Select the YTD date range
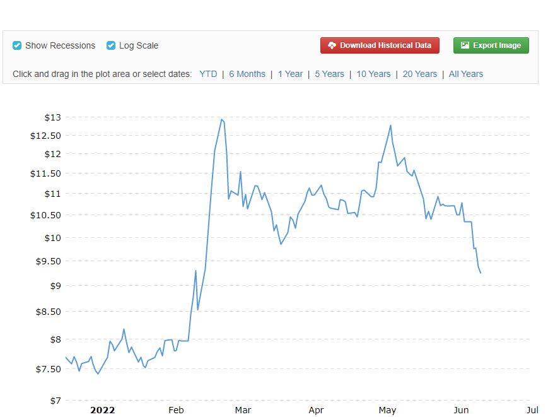Screen dimensions: 548x417 click(208, 74)
